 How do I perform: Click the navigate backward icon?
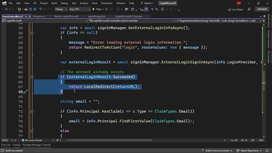point(6,9)
